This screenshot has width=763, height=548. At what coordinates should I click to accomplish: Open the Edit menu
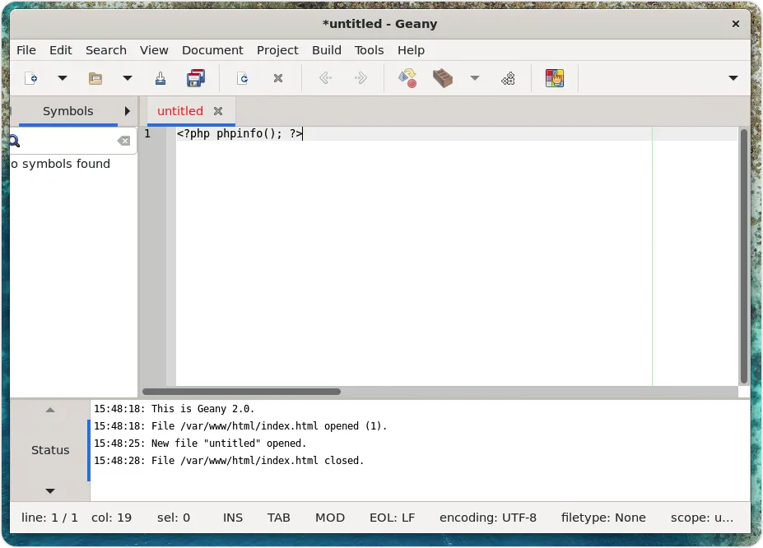point(60,50)
